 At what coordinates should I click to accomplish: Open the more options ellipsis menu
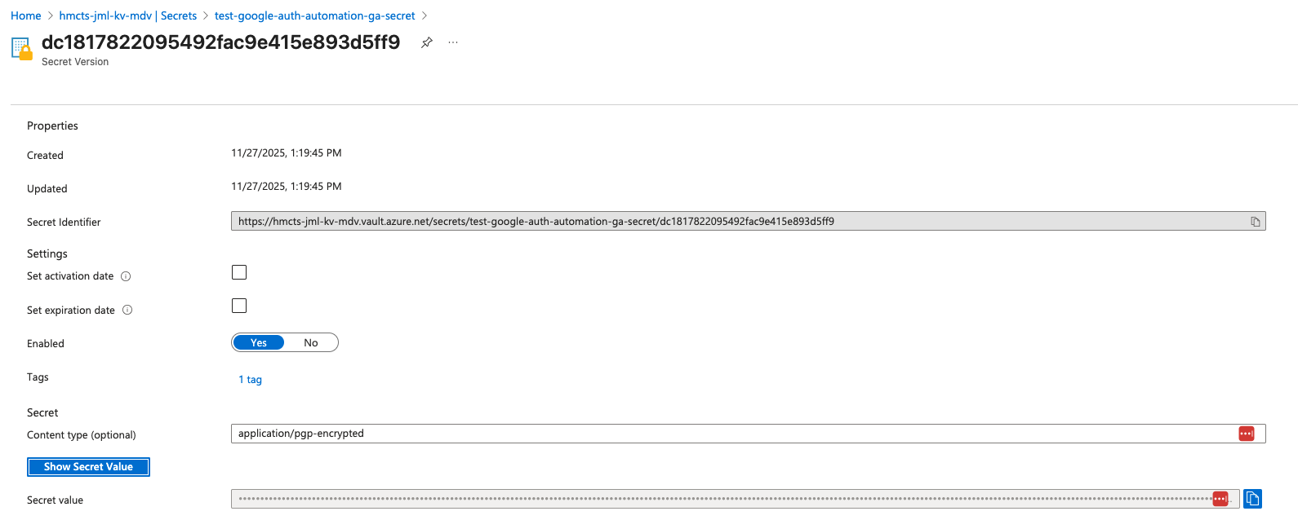pyautogui.click(x=453, y=42)
